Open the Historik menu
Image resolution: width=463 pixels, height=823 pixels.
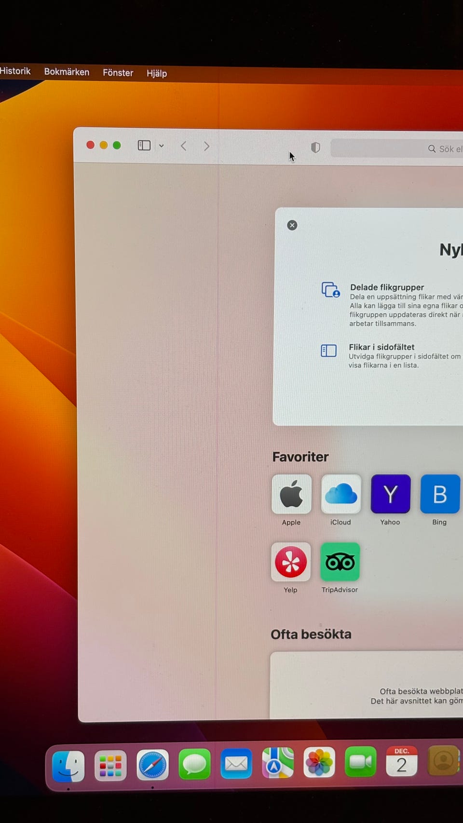coord(15,71)
